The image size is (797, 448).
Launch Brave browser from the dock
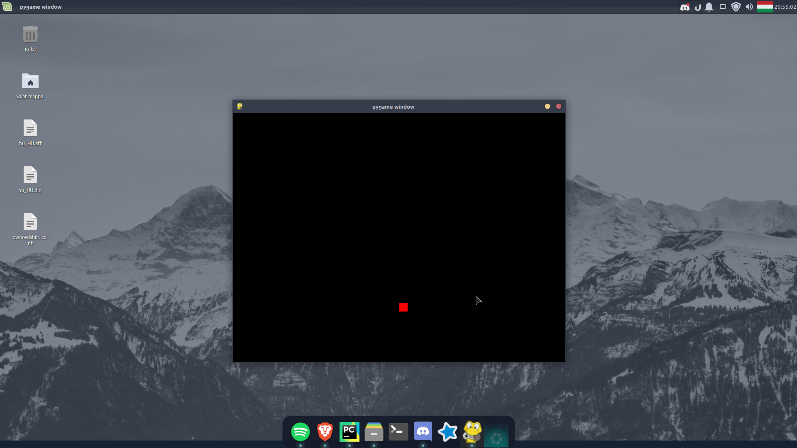coord(324,431)
